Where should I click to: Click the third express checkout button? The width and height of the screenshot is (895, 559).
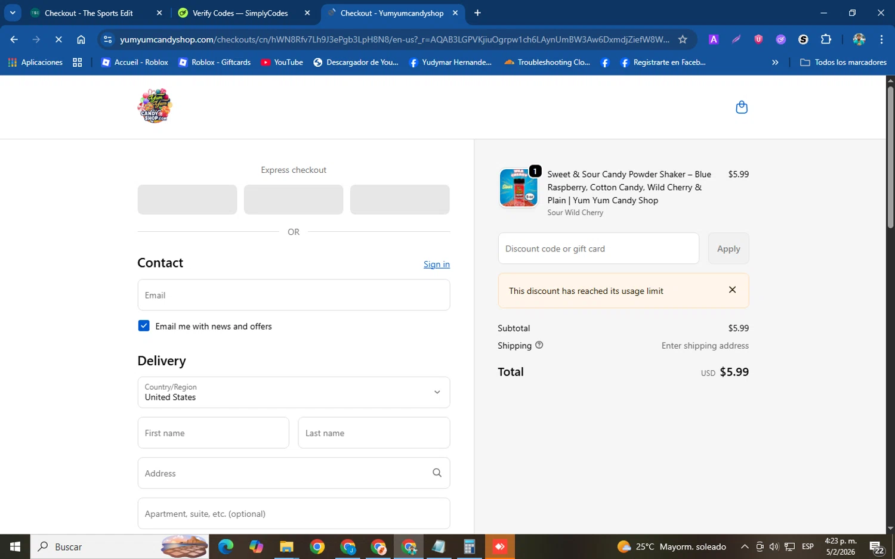[400, 200]
